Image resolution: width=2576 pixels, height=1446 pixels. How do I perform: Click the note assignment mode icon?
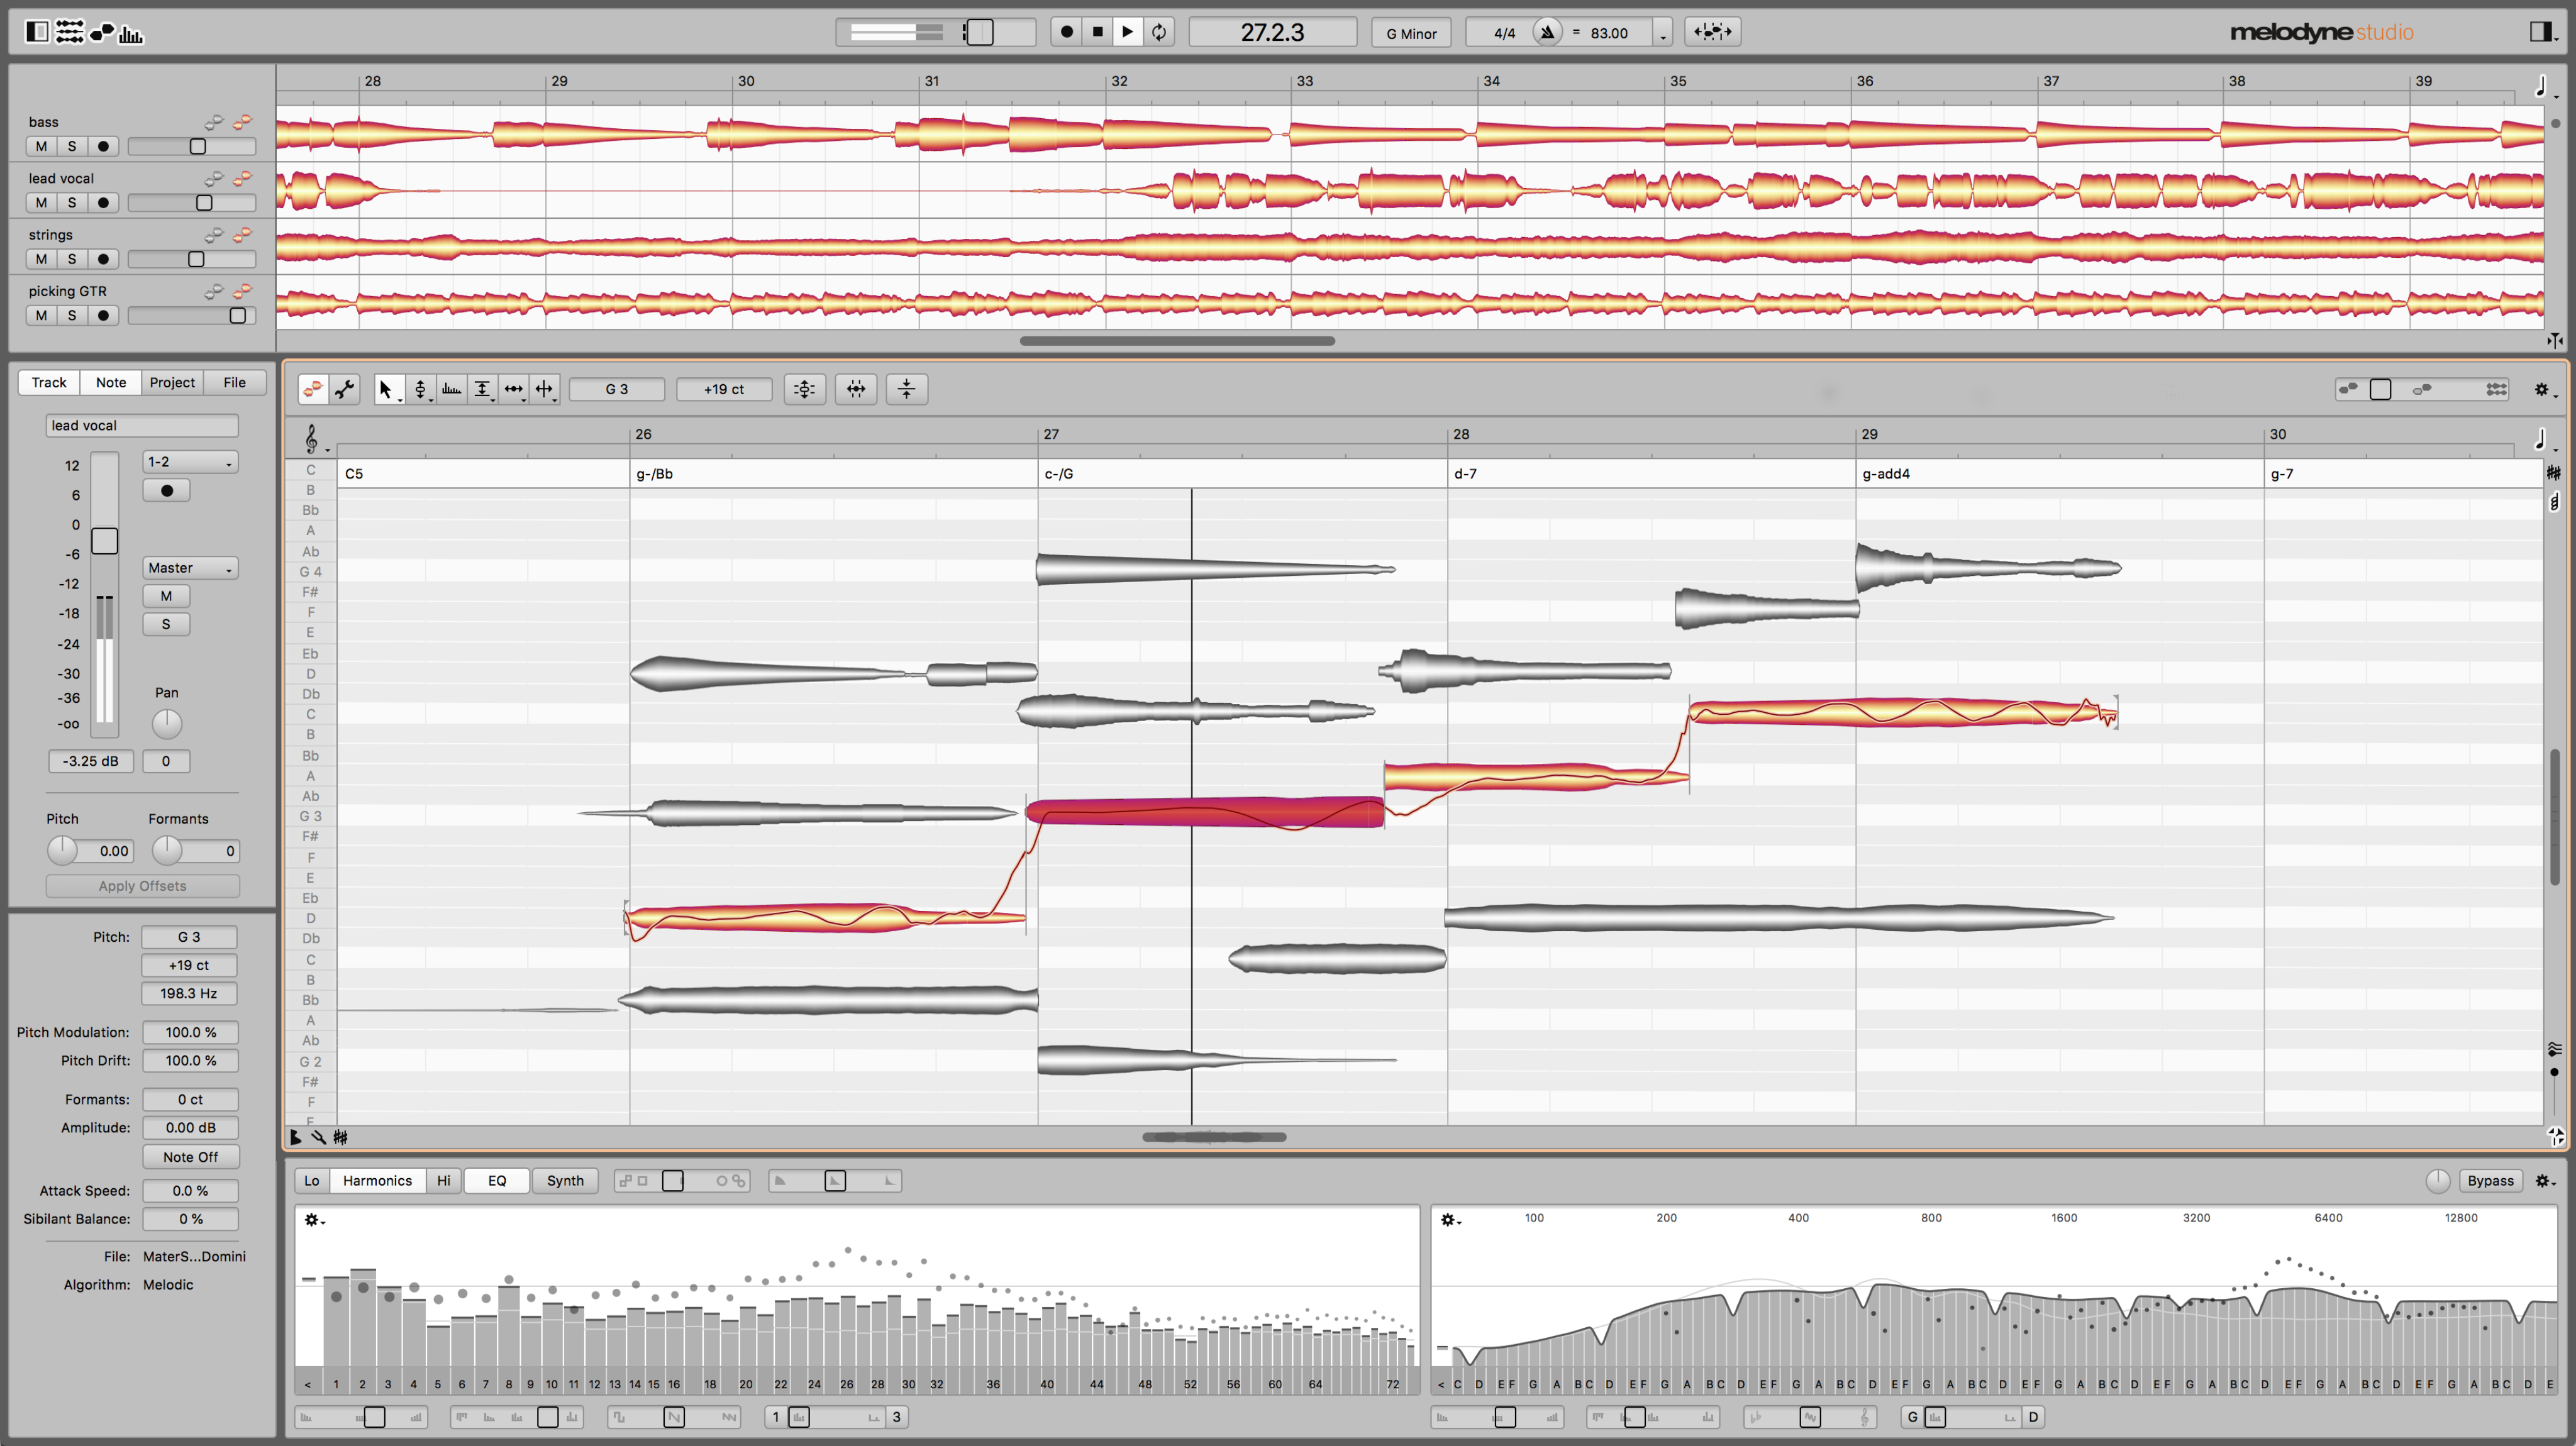tap(345, 387)
